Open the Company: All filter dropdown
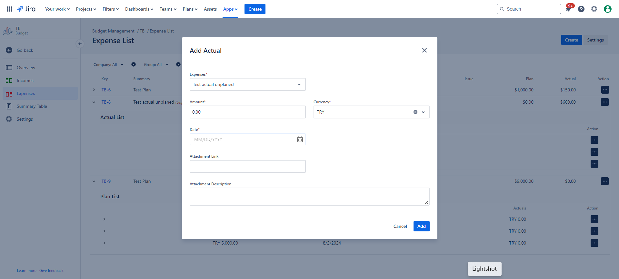 (108, 64)
